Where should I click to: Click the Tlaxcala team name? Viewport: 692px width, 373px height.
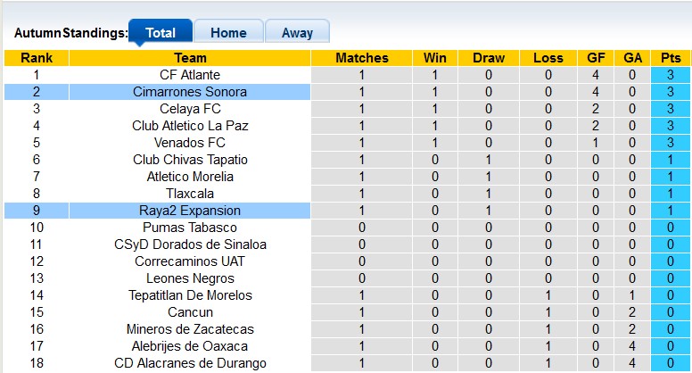point(190,194)
